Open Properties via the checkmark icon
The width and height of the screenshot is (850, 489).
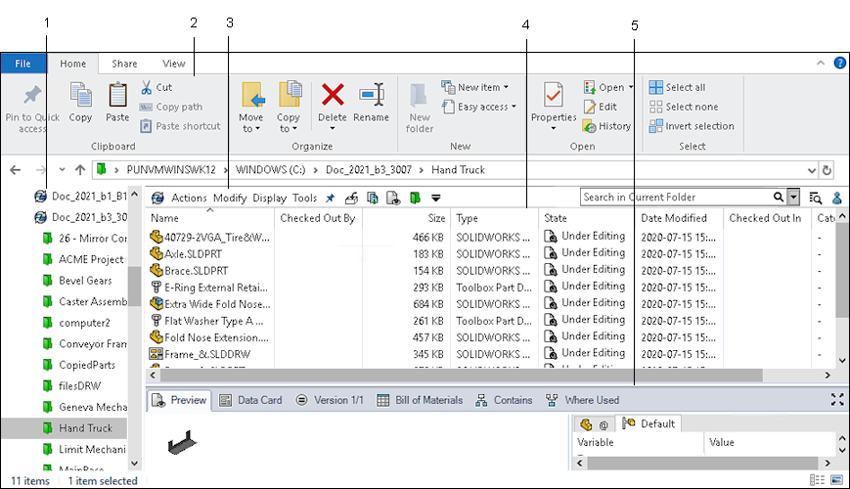(553, 96)
